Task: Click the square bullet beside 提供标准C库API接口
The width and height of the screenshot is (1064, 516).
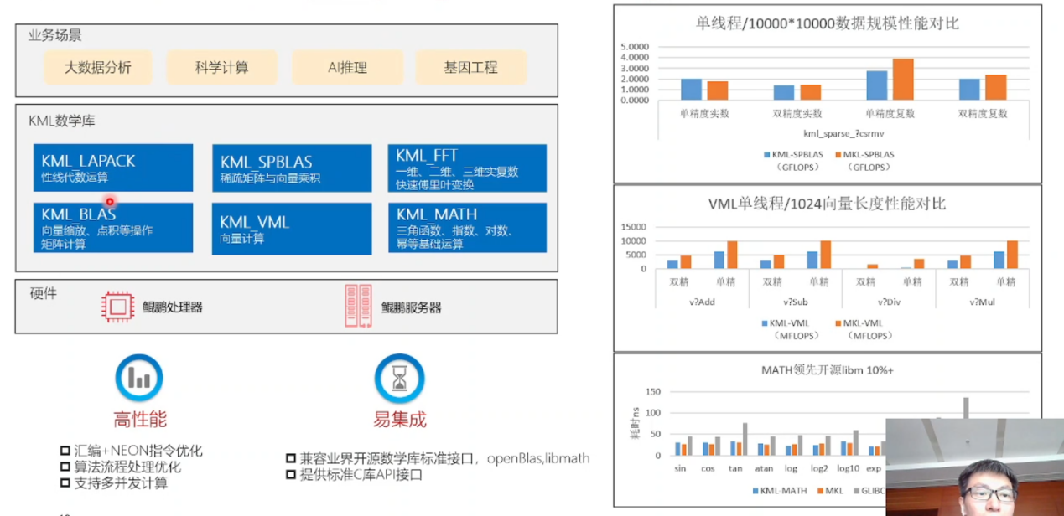Action: tap(290, 475)
